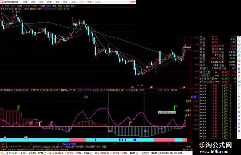Click the double money bag icon
The width and height of the screenshot is (241, 155).
coord(26,137)
